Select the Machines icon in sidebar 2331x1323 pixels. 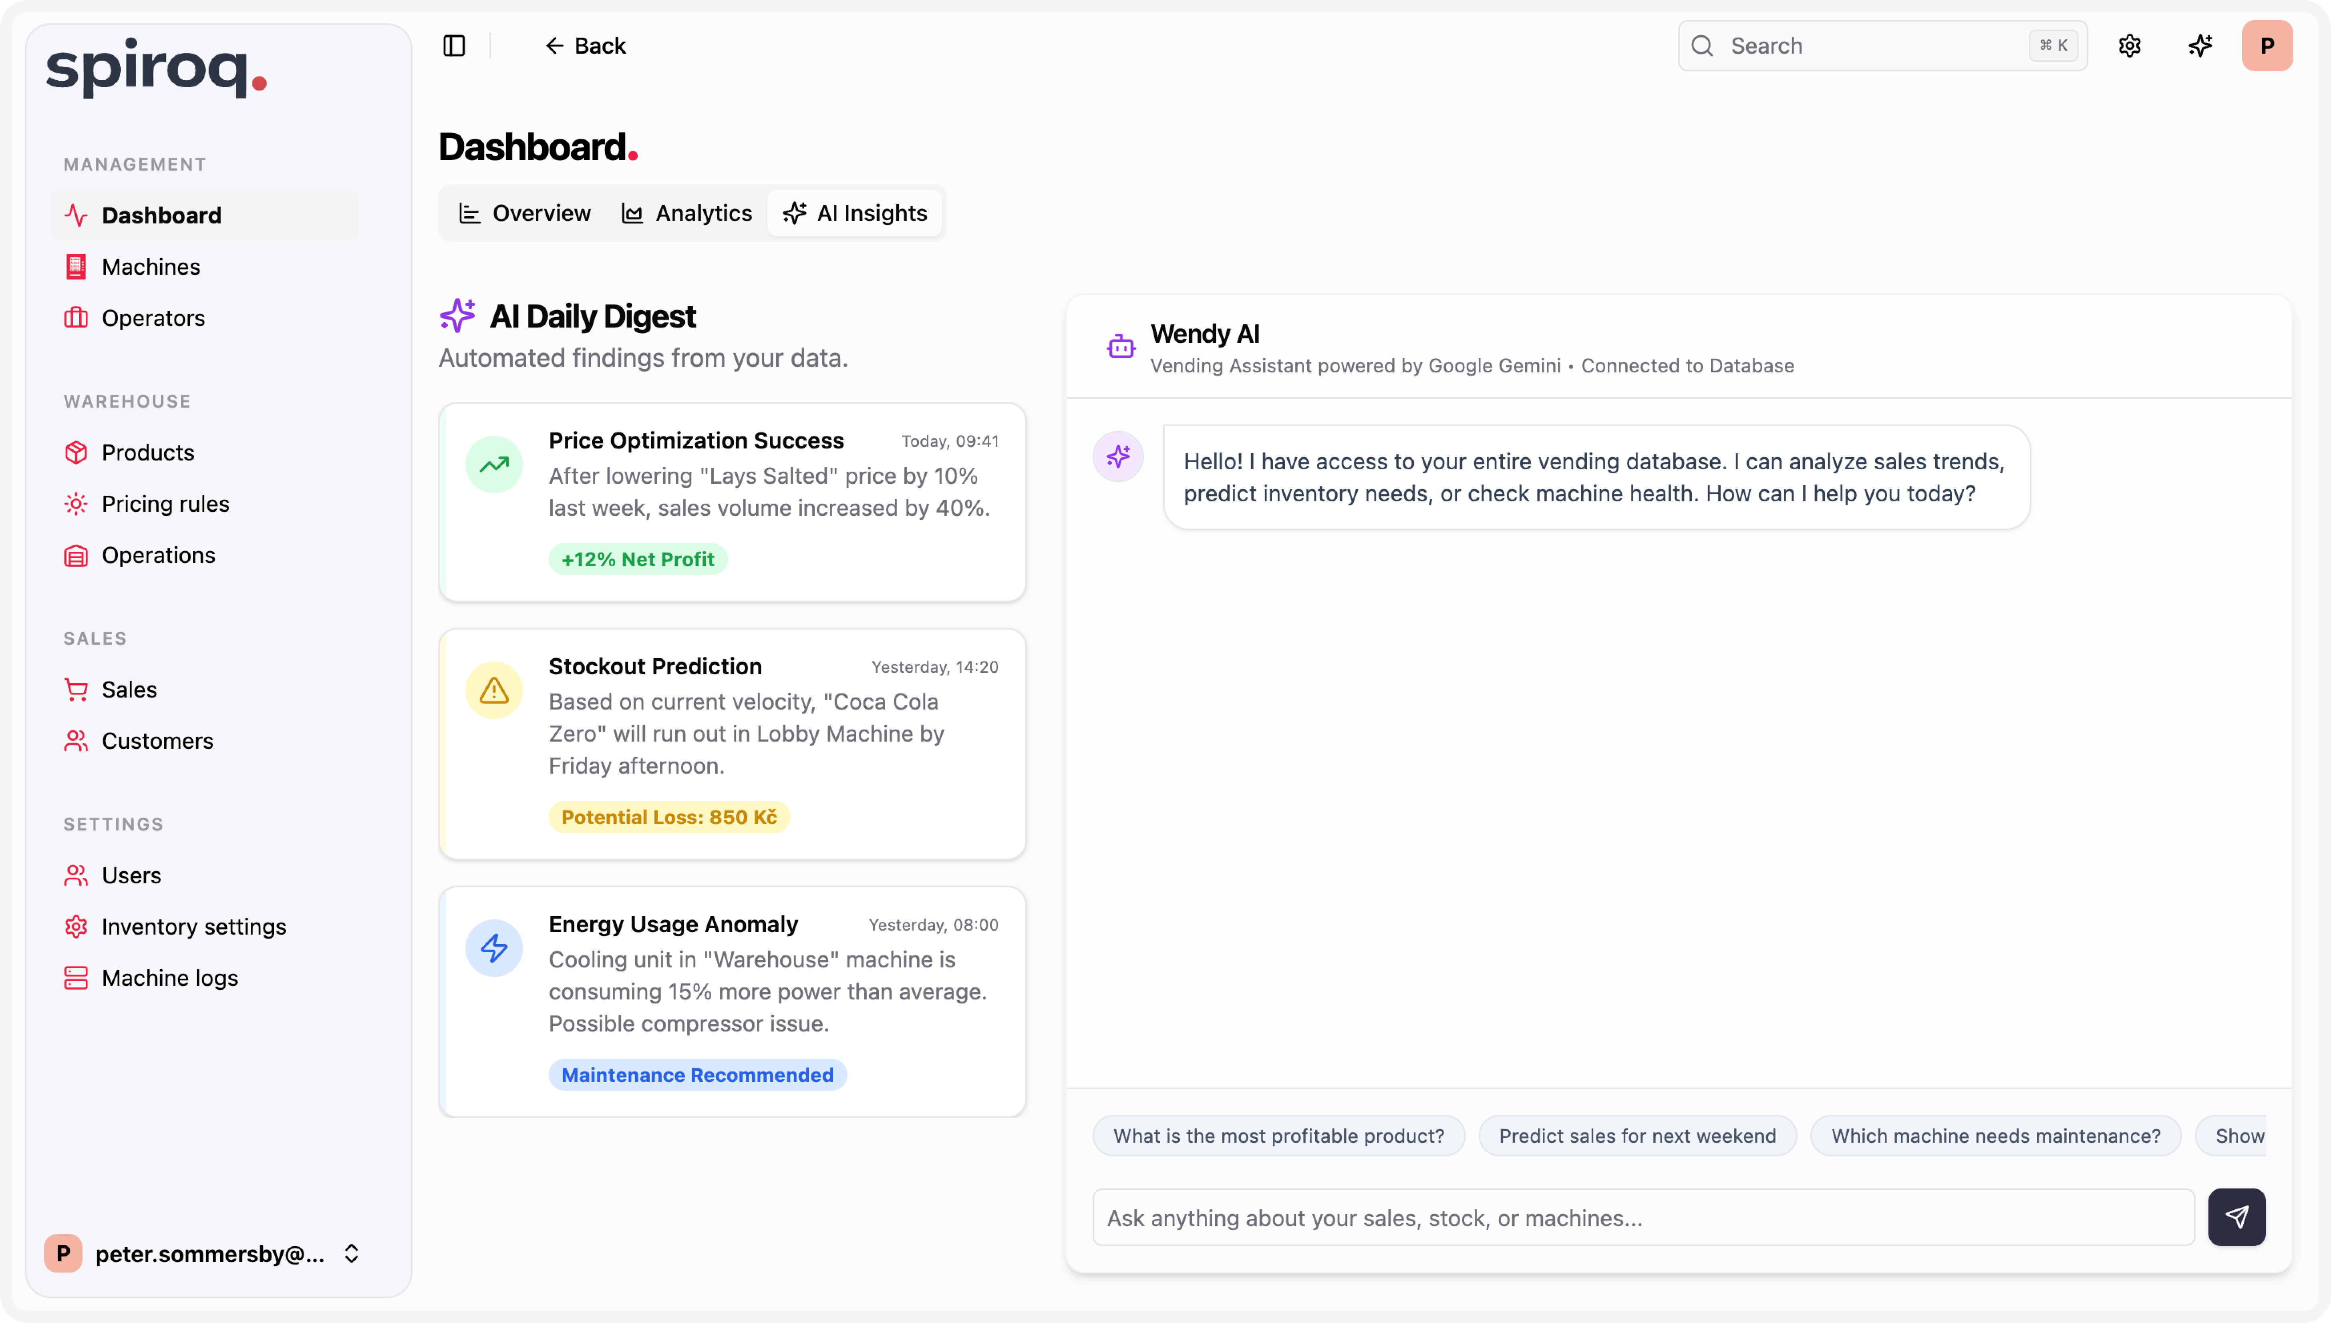[77, 266]
